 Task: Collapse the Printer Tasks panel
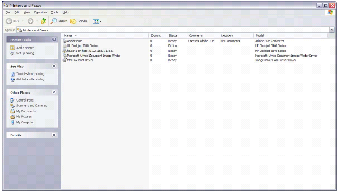click(54, 39)
